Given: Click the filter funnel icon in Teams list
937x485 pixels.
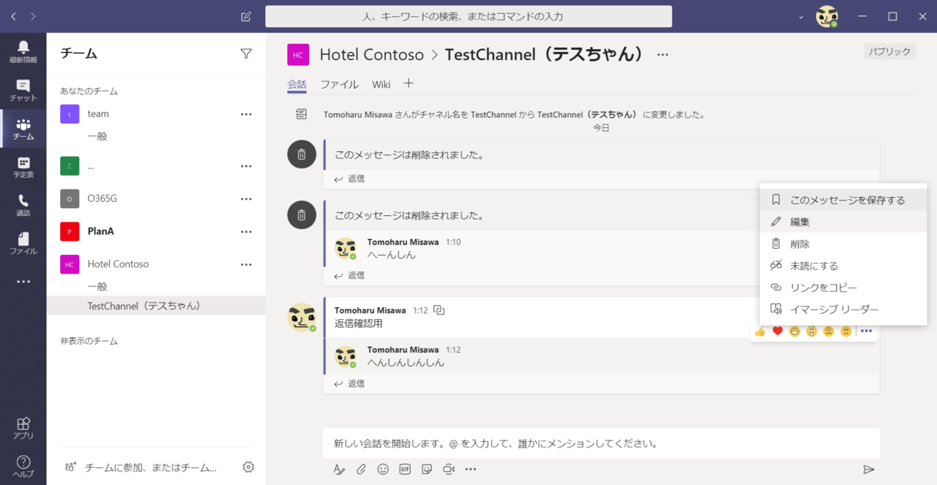Looking at the screenshot, I should pyautogui.click(x=246, y=53).
